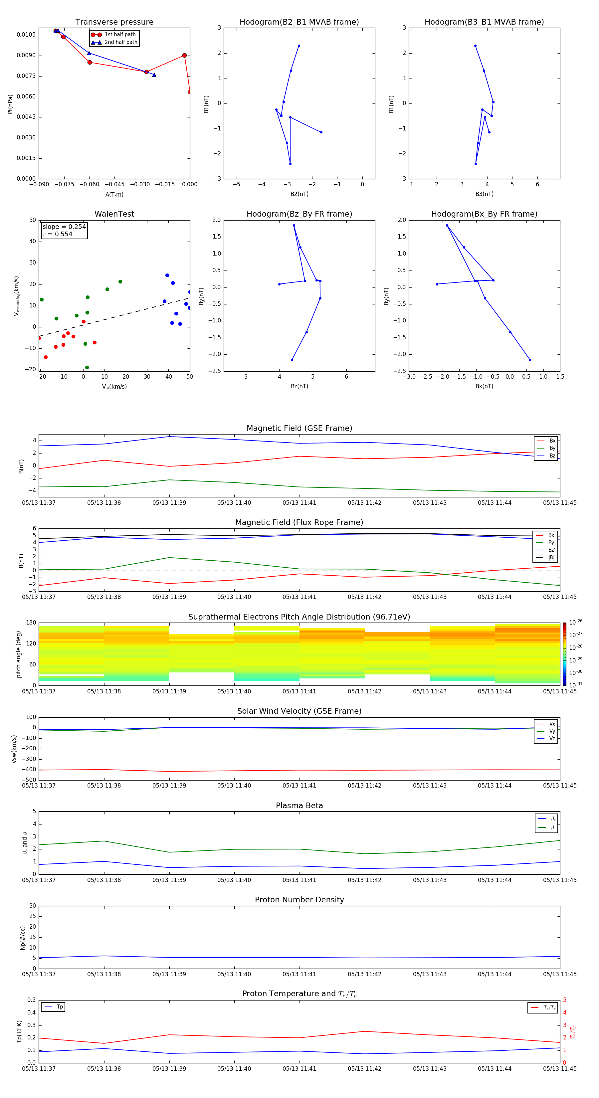This screenshot has height=1098, width=599.
Task: Click the 'V_A(km/s)' x-axis label
Action: point(114,387)
